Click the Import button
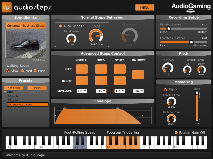Viewport: 213px width, 159px height. 37,88
